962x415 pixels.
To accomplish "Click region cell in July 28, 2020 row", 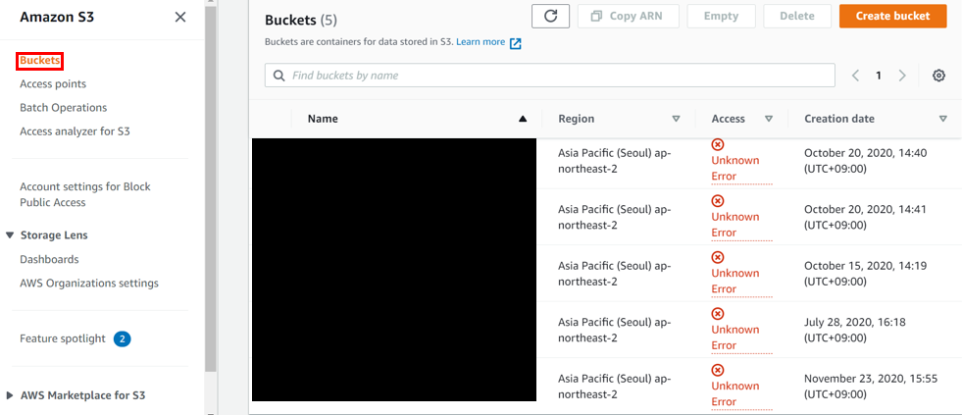I will coord(615,331).
